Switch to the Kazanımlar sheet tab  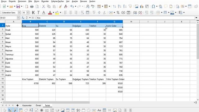27,105
